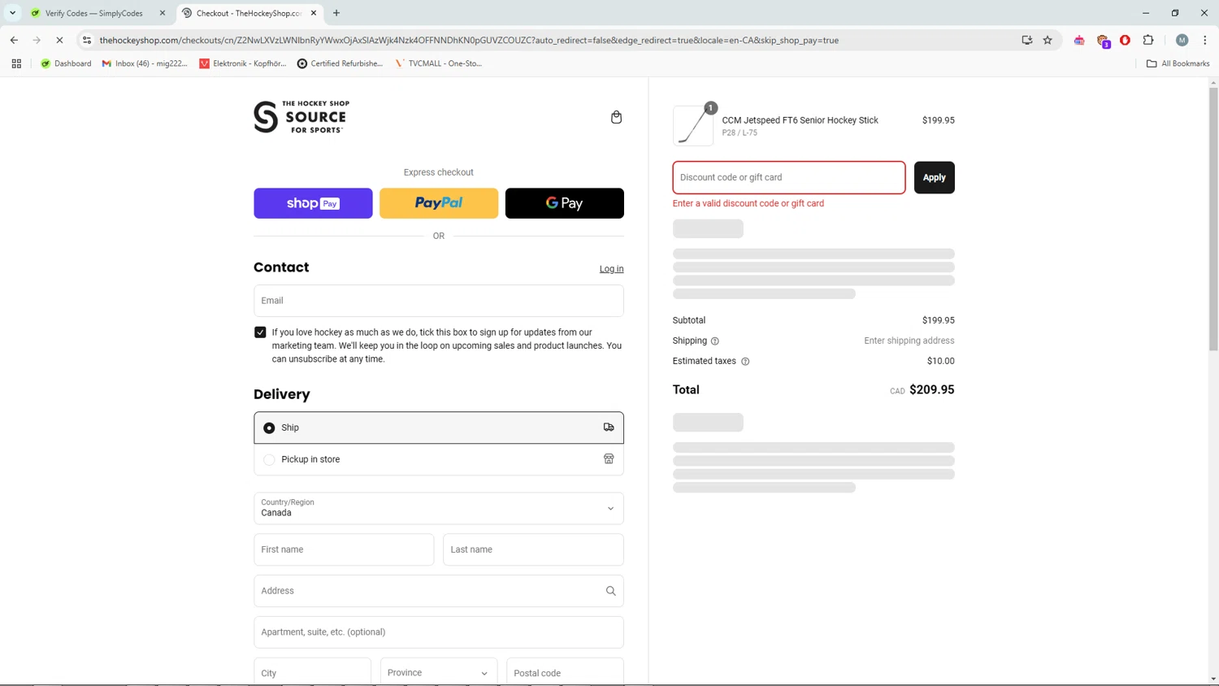Click 'CCM Jetspeed FT6 Senior Hockey Stick' text

(800, 120)
